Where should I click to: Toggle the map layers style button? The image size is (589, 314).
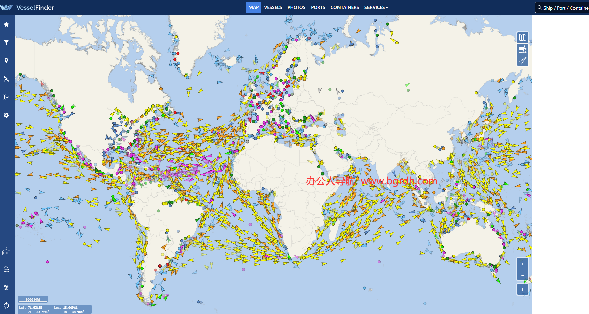pyautogui.click(x=523, y=38)
